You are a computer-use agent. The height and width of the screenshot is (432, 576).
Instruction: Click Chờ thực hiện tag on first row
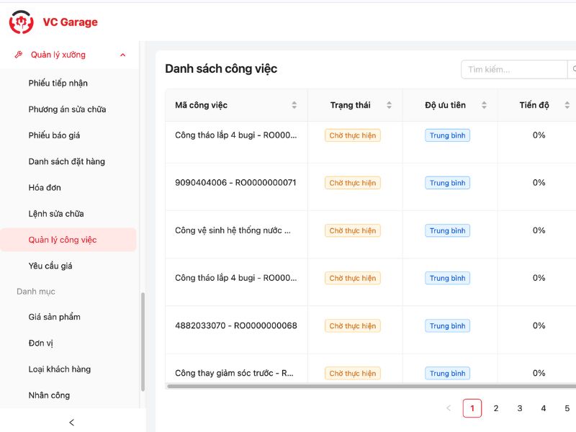353,135
